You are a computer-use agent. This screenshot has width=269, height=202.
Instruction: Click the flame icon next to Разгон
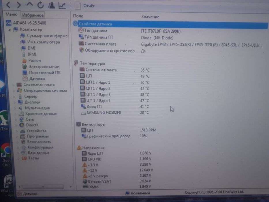(x=25, y=61)
